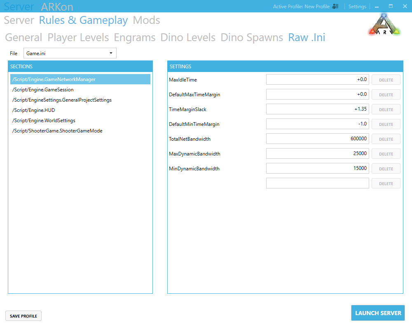Image resolution: width=412 pixels, height=325 pixels.
Task: Open the File dropdown showing Game.ini
Action: tap(70, 53)
